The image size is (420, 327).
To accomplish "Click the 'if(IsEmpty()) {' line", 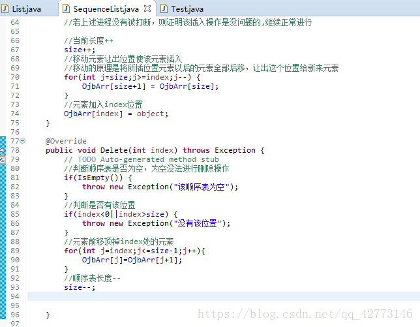I will coord(98,178).
